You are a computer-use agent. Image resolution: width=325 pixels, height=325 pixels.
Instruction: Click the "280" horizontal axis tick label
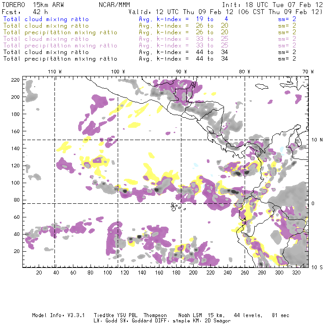[262, 273]
